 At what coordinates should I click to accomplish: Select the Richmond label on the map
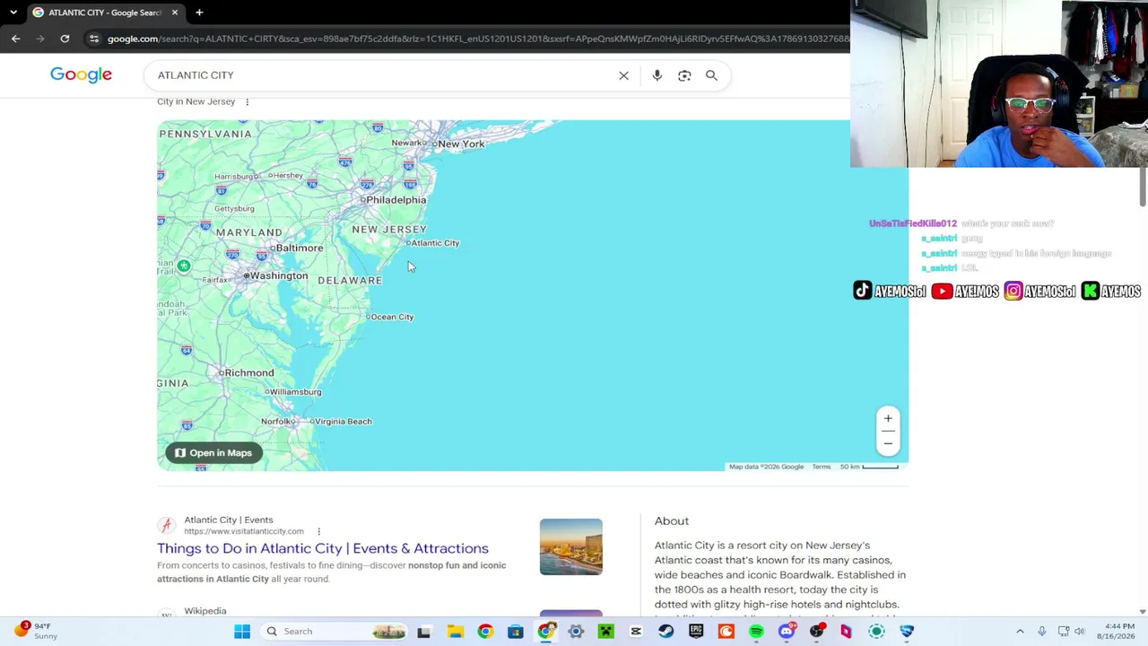(x=249, y=372)
